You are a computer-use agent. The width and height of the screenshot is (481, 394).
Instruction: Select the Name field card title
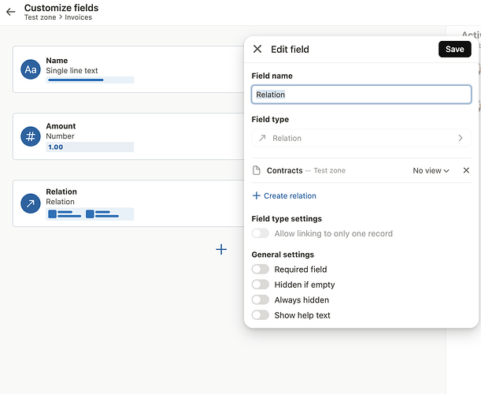57,61
